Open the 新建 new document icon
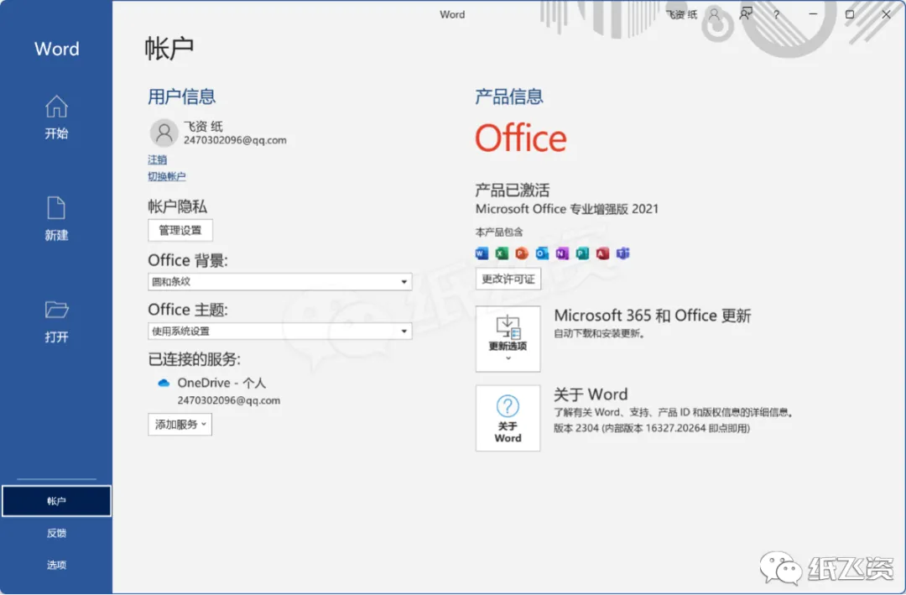Viewport: 906px width, 595px height. coord(56,207)
